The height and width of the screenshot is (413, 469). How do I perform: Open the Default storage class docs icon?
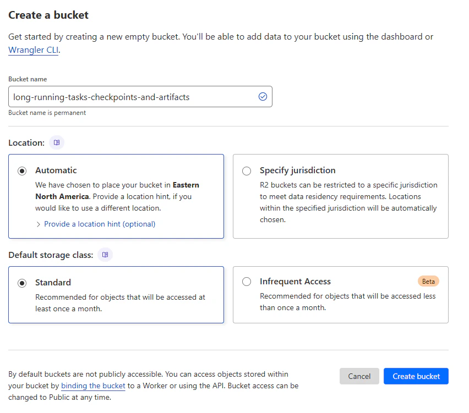[105, 255]
